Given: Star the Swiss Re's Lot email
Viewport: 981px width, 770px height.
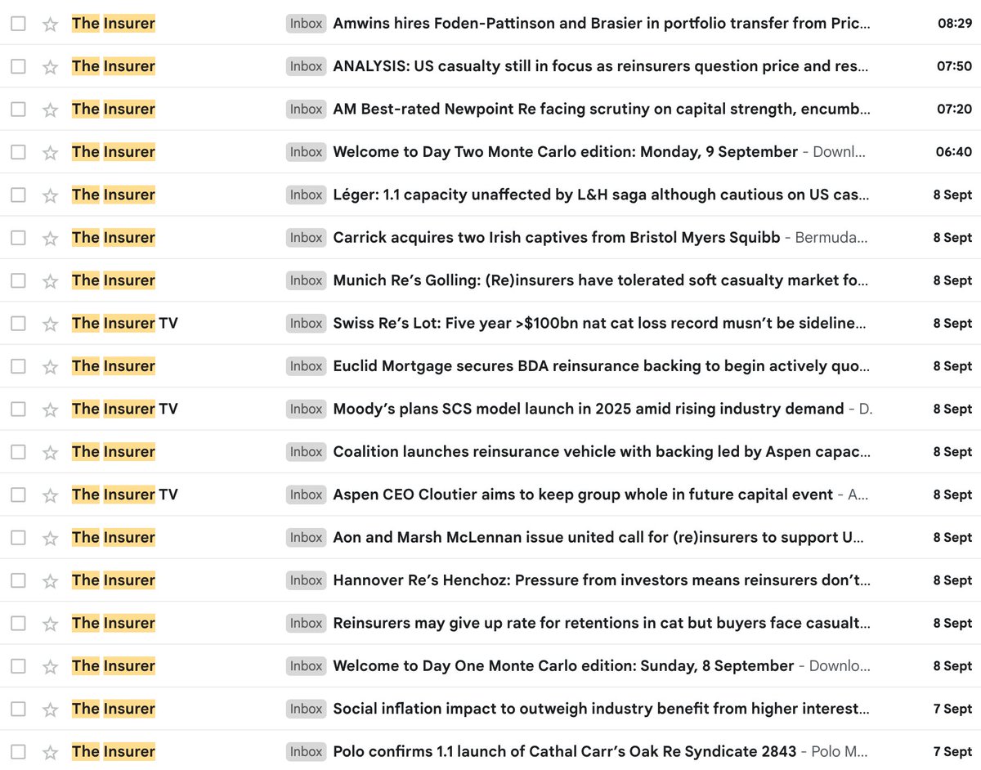Looking at the screenshot, I should coord(50,324).
